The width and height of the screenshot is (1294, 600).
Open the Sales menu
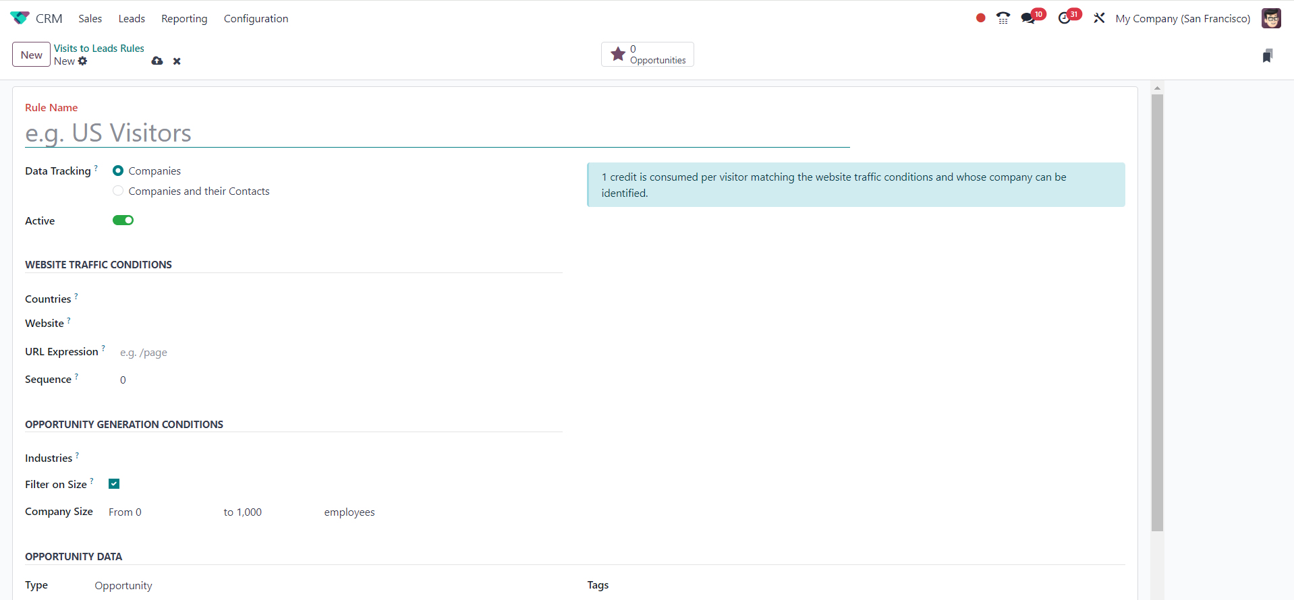[90, 18]
